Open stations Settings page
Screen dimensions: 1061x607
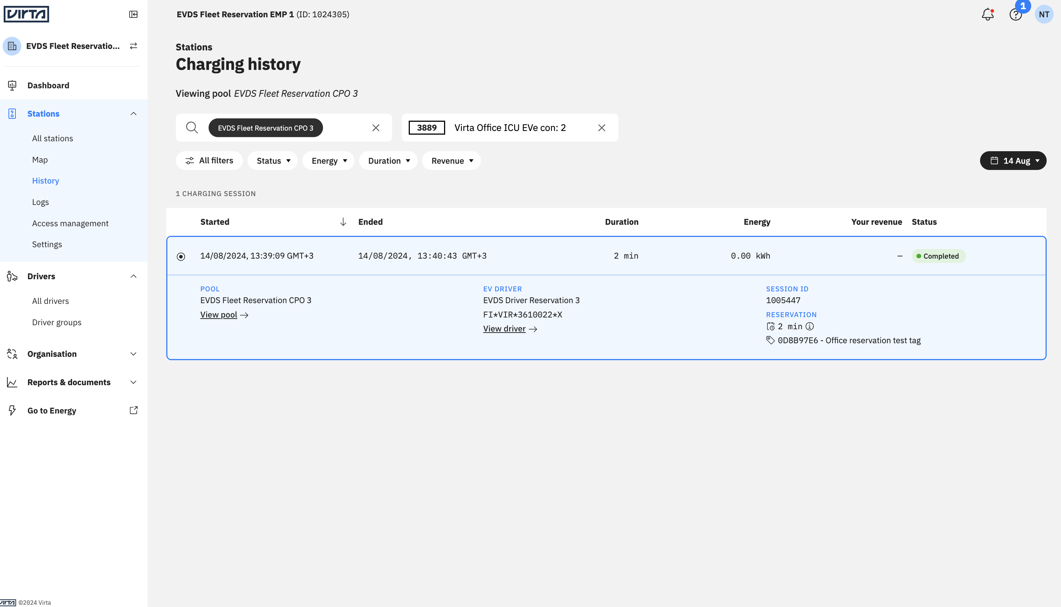(x=47, y=244)
